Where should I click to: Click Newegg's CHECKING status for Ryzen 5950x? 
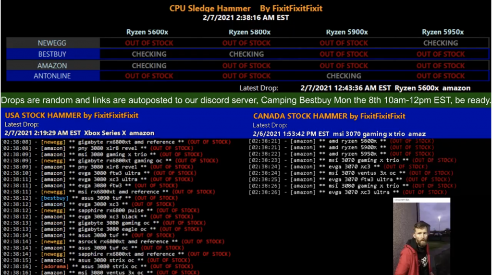(441, 43)
